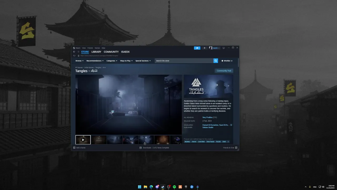Click the isaedx profile avatar
The image size is (337, 190).
[x=211, y=48]
